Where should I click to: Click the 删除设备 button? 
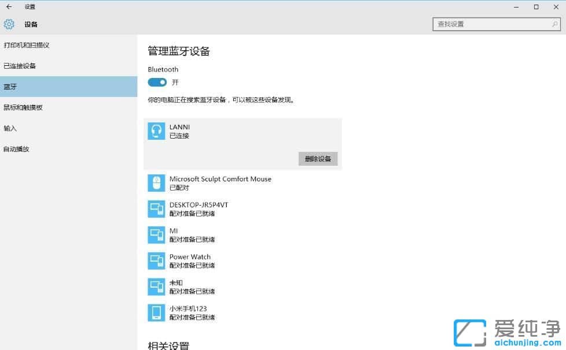pos(318,158)
